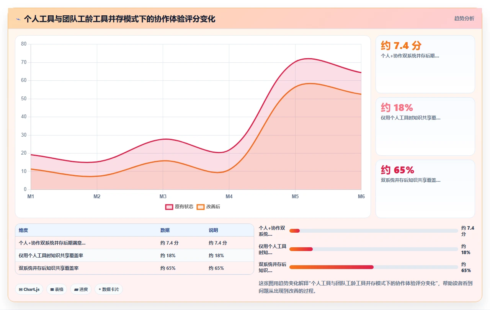Click the 仅用个人工具 progress bar
This screenshot has width=490, height=310.
(x=374, y=249)
